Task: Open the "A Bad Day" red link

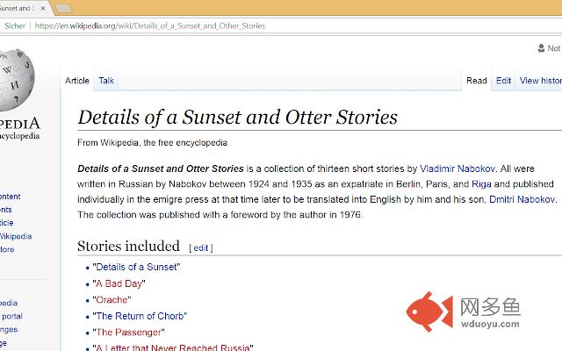Action: coord(119,283)
